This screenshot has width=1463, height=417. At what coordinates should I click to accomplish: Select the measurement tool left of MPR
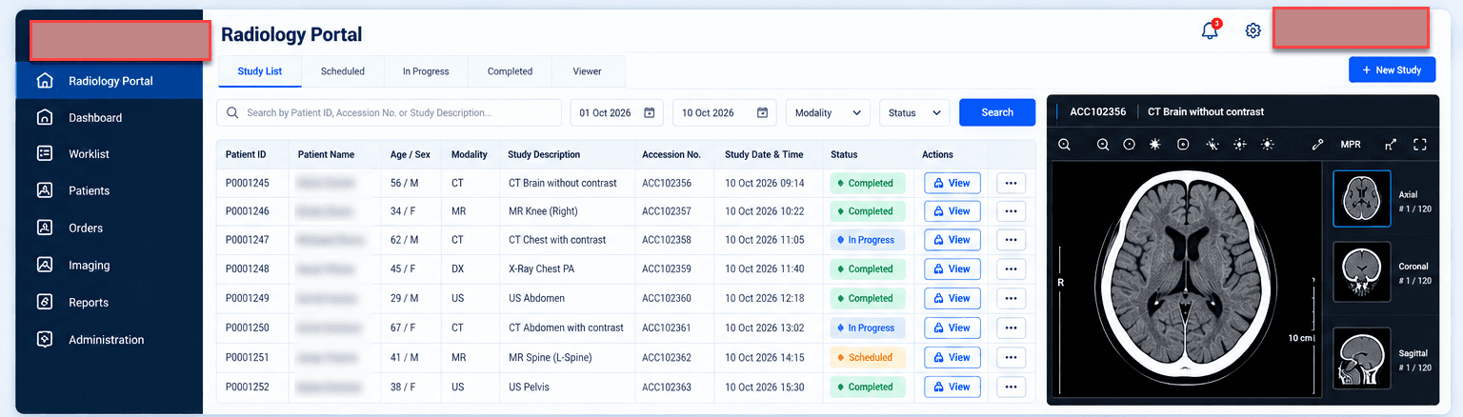pyautogui.click(x=1317, y=145)
